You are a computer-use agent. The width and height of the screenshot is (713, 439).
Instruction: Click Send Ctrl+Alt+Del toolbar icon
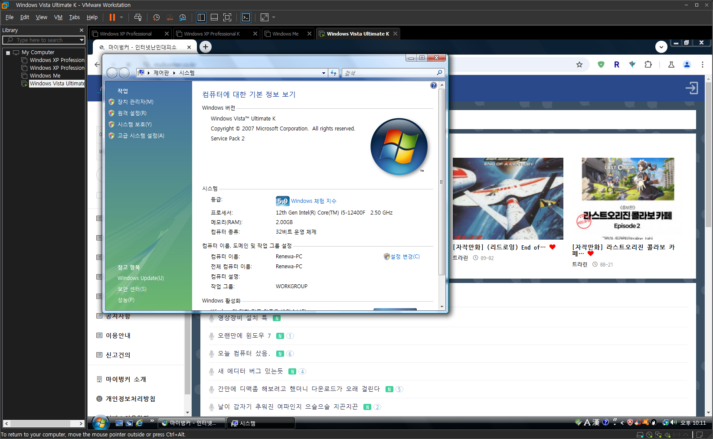138,17
